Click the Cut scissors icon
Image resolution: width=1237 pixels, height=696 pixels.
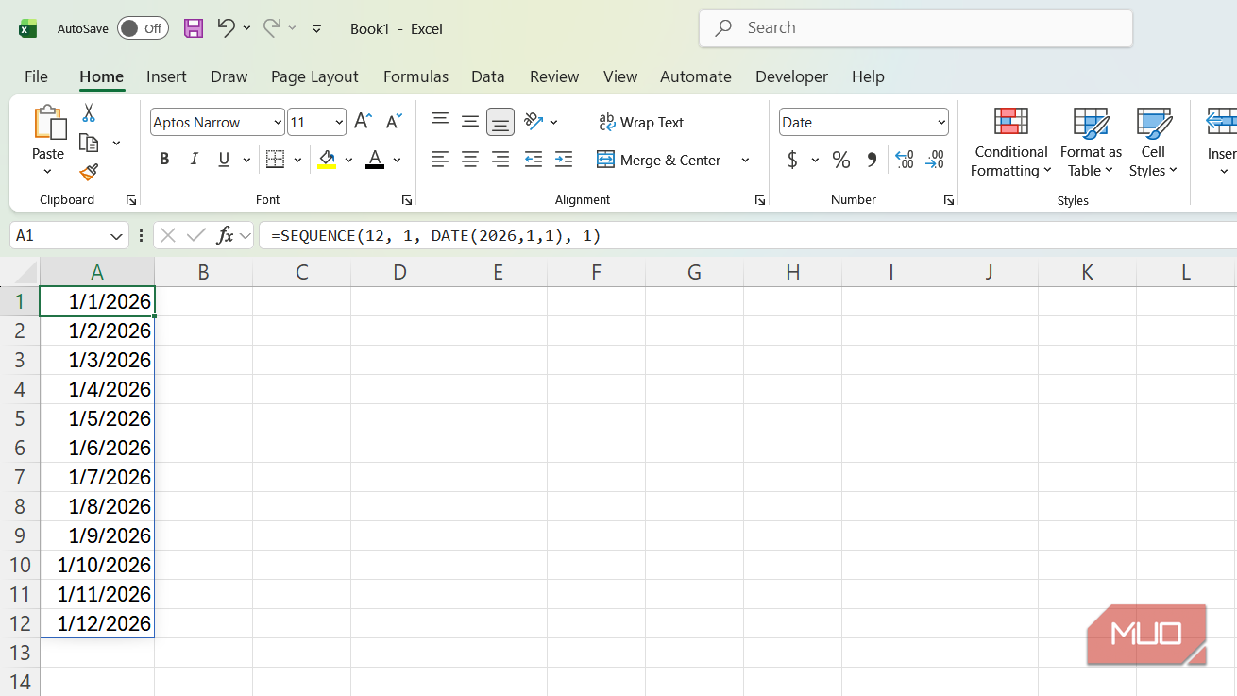point(89,112)
